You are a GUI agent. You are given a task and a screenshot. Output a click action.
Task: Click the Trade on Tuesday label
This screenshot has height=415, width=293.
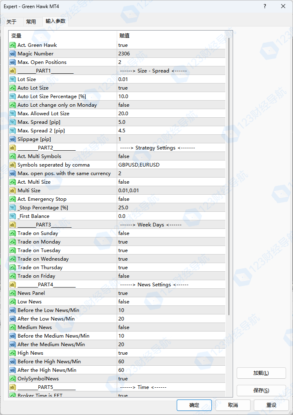39,250
